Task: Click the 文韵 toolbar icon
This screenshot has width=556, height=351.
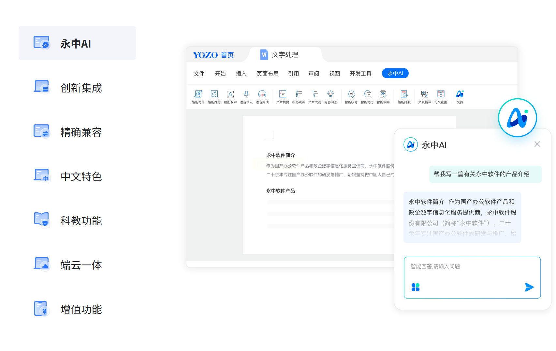Action: click(x=460, y=97)
